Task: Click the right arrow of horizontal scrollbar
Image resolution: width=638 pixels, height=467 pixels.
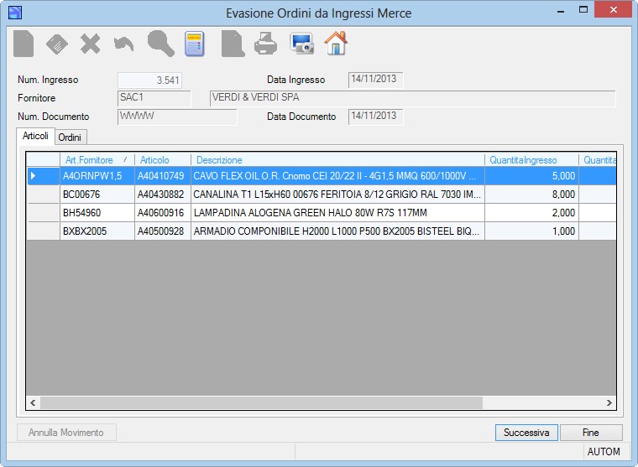Action: pos(609,402)
